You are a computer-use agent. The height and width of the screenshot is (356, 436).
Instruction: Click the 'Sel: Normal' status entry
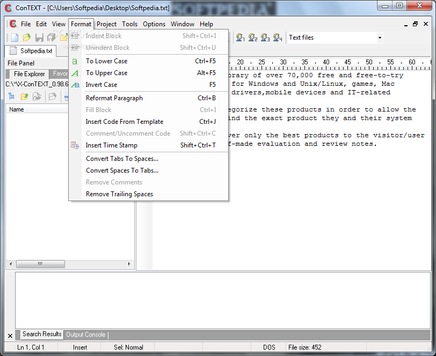tap(128, 347)
